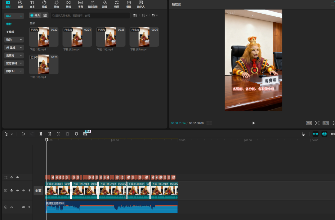Image resolution: width=335 pixels, height=220 pixels.
Task: Click the 导入 import button with plus
Action: pos(35,15)
